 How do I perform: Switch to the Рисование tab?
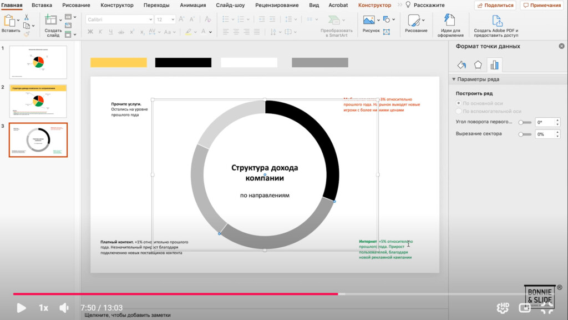click(76, 5)
